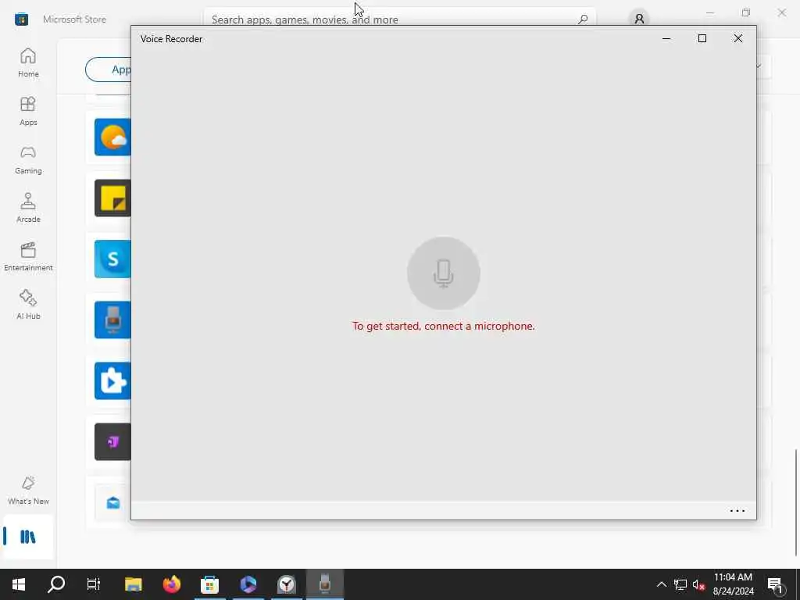Click the muted volume tray icon
The image size is (800, 600).
[699, 585]
